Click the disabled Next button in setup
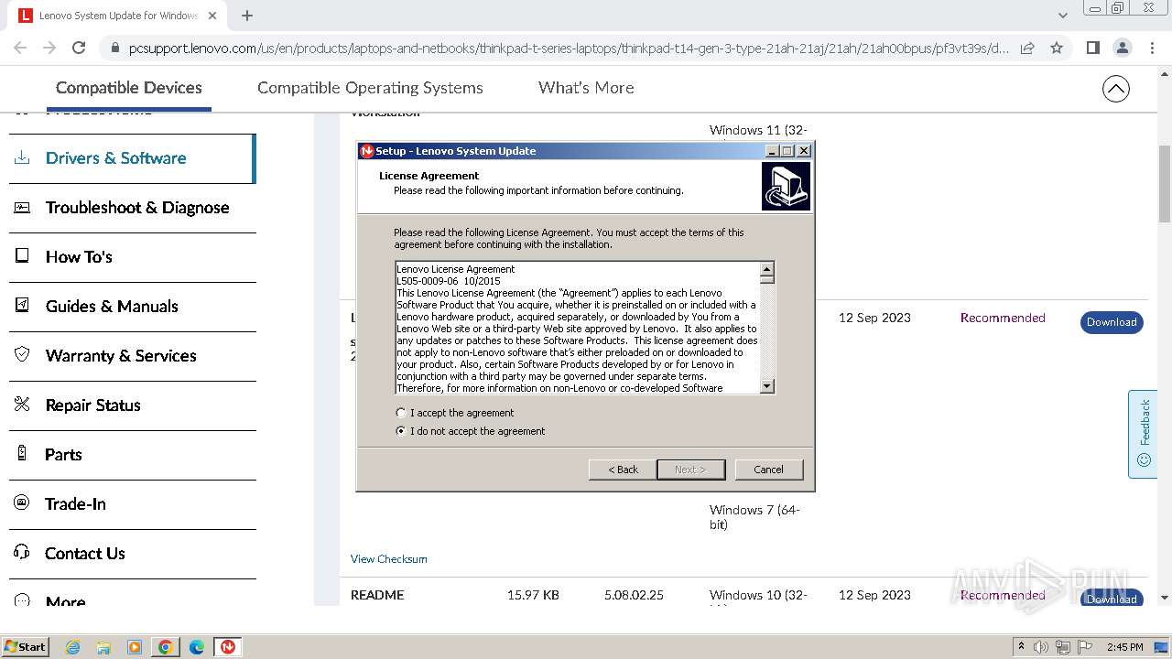 click(x=690, y=470)
